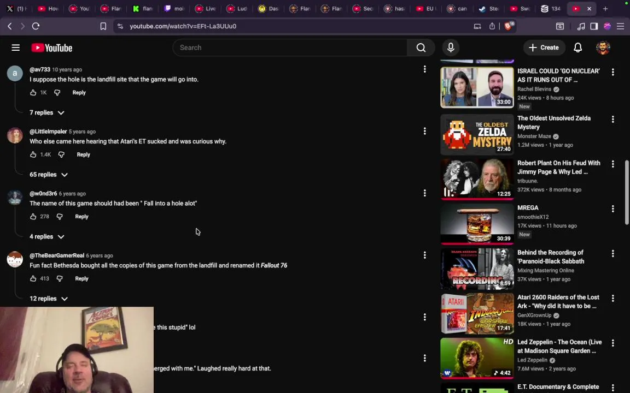Viewport: 630px width, 393px height.
Task: Dislike the @LittleImpaler comment
Action: tap(61, 155)
